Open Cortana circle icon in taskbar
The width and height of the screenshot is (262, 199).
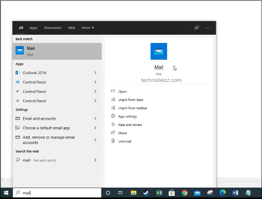point(108,193)
